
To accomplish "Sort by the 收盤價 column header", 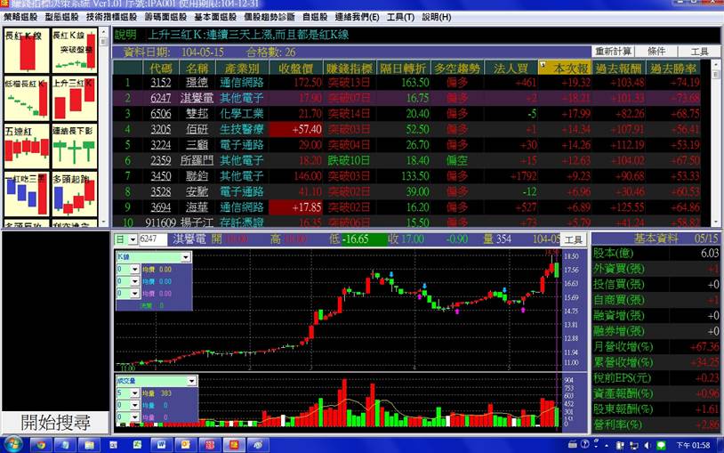I will 296,69.
